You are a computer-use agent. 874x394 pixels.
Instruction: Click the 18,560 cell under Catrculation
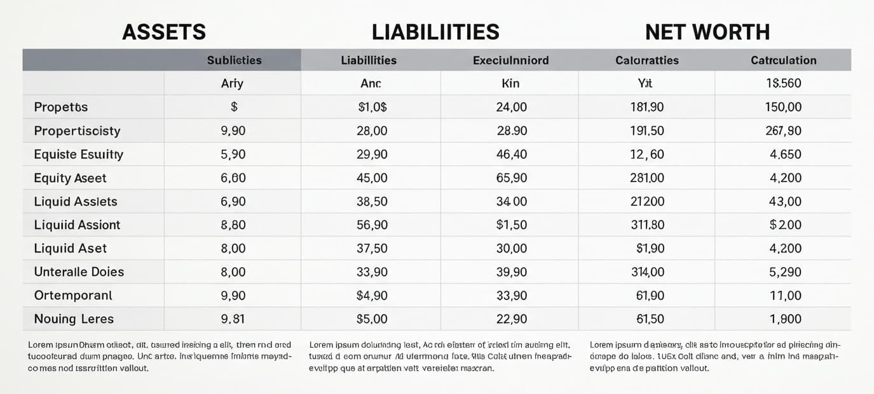784,83
